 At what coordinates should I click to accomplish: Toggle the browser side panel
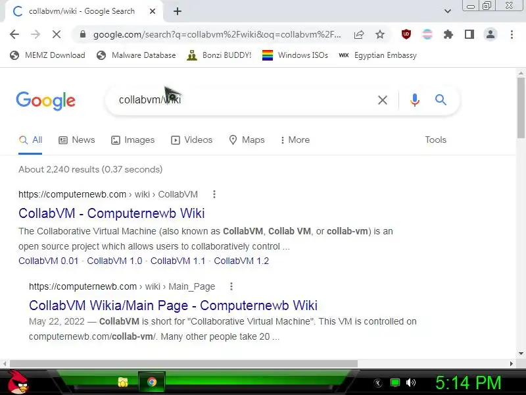[x=469, y=34]
